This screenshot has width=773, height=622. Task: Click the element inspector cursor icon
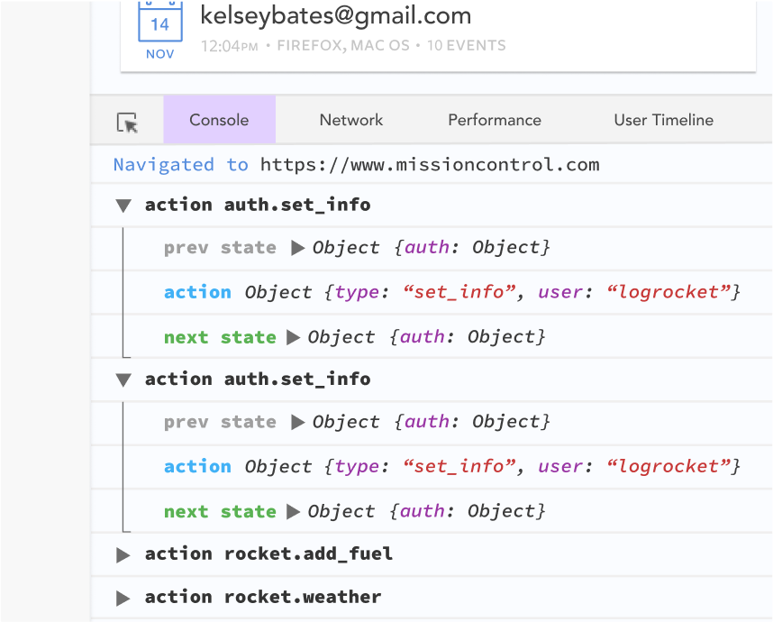pos(127,122)
